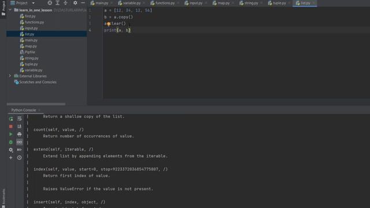Click 'count(self, value, /)' in console output
The height and width of the screenshot is (208, 370).
click(x=58, y=129)
